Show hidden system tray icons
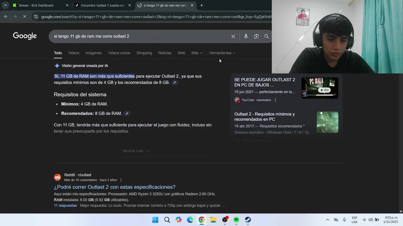The height and width of the screenshot is (226, 403). [327, 220]
